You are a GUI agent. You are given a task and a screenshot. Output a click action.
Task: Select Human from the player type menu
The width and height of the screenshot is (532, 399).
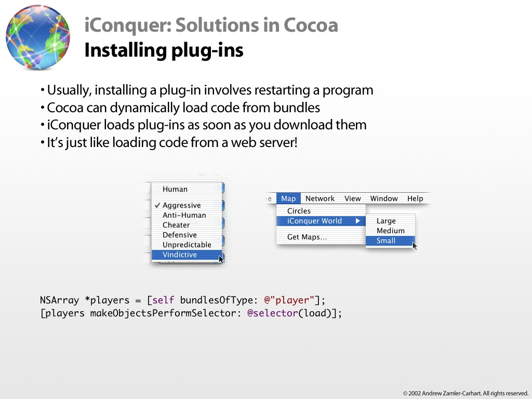(x=175, y=190)
